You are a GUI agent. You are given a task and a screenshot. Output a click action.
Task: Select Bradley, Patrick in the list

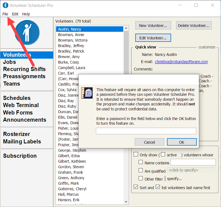click(x=90, y=51)
